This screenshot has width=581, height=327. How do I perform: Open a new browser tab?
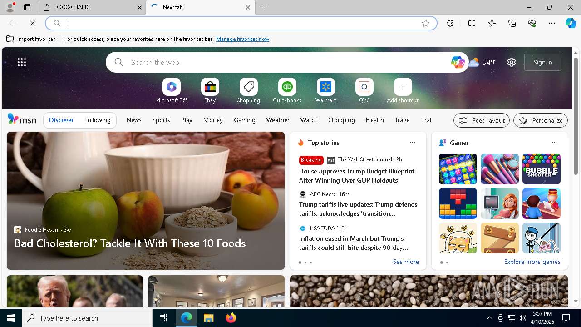[x=263, y=7]
